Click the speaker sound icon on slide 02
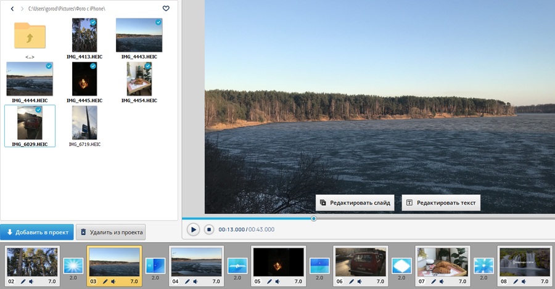The image size is (555, 289). [31, 281]
